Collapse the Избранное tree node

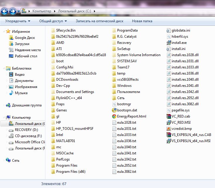pyautogui.click(x=4, y=31)
